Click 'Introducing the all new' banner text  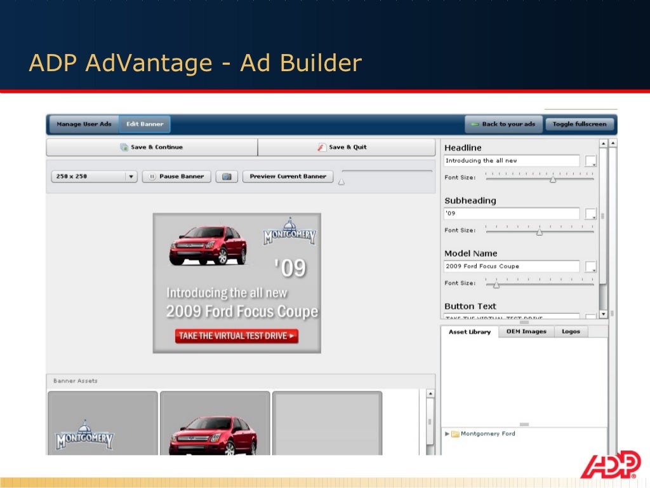coord(227,293)
